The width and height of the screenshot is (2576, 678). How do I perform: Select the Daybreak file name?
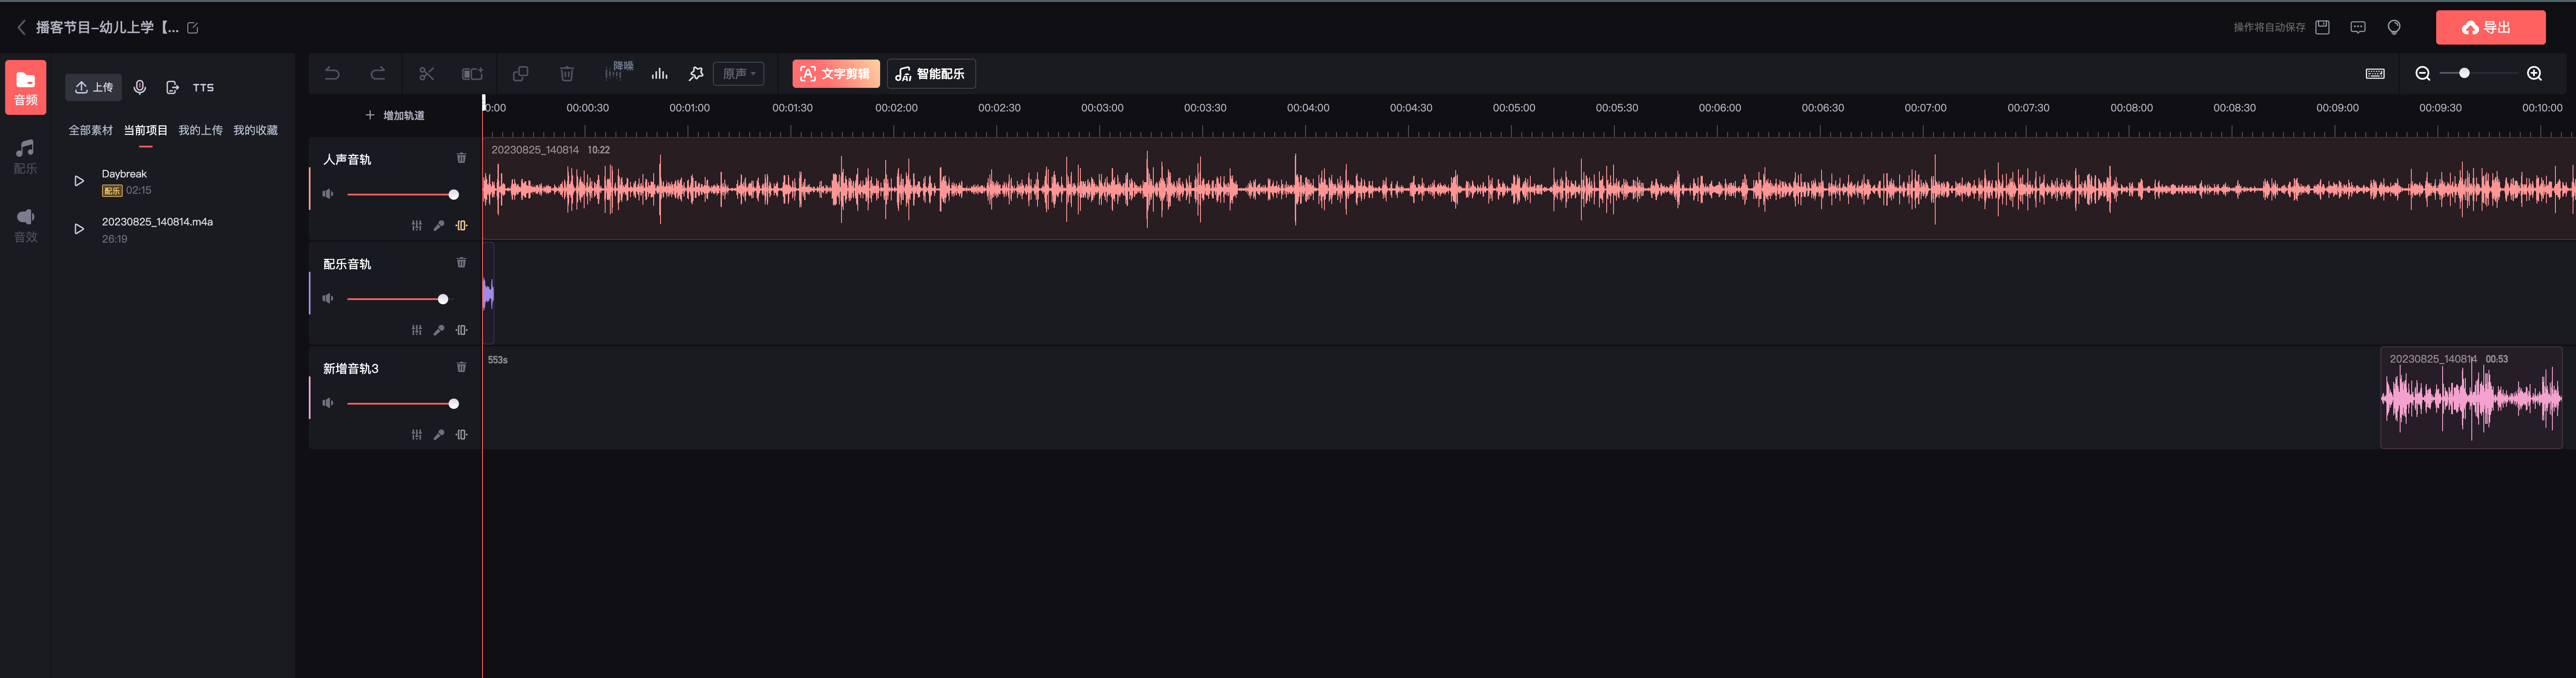coord(124,174)
